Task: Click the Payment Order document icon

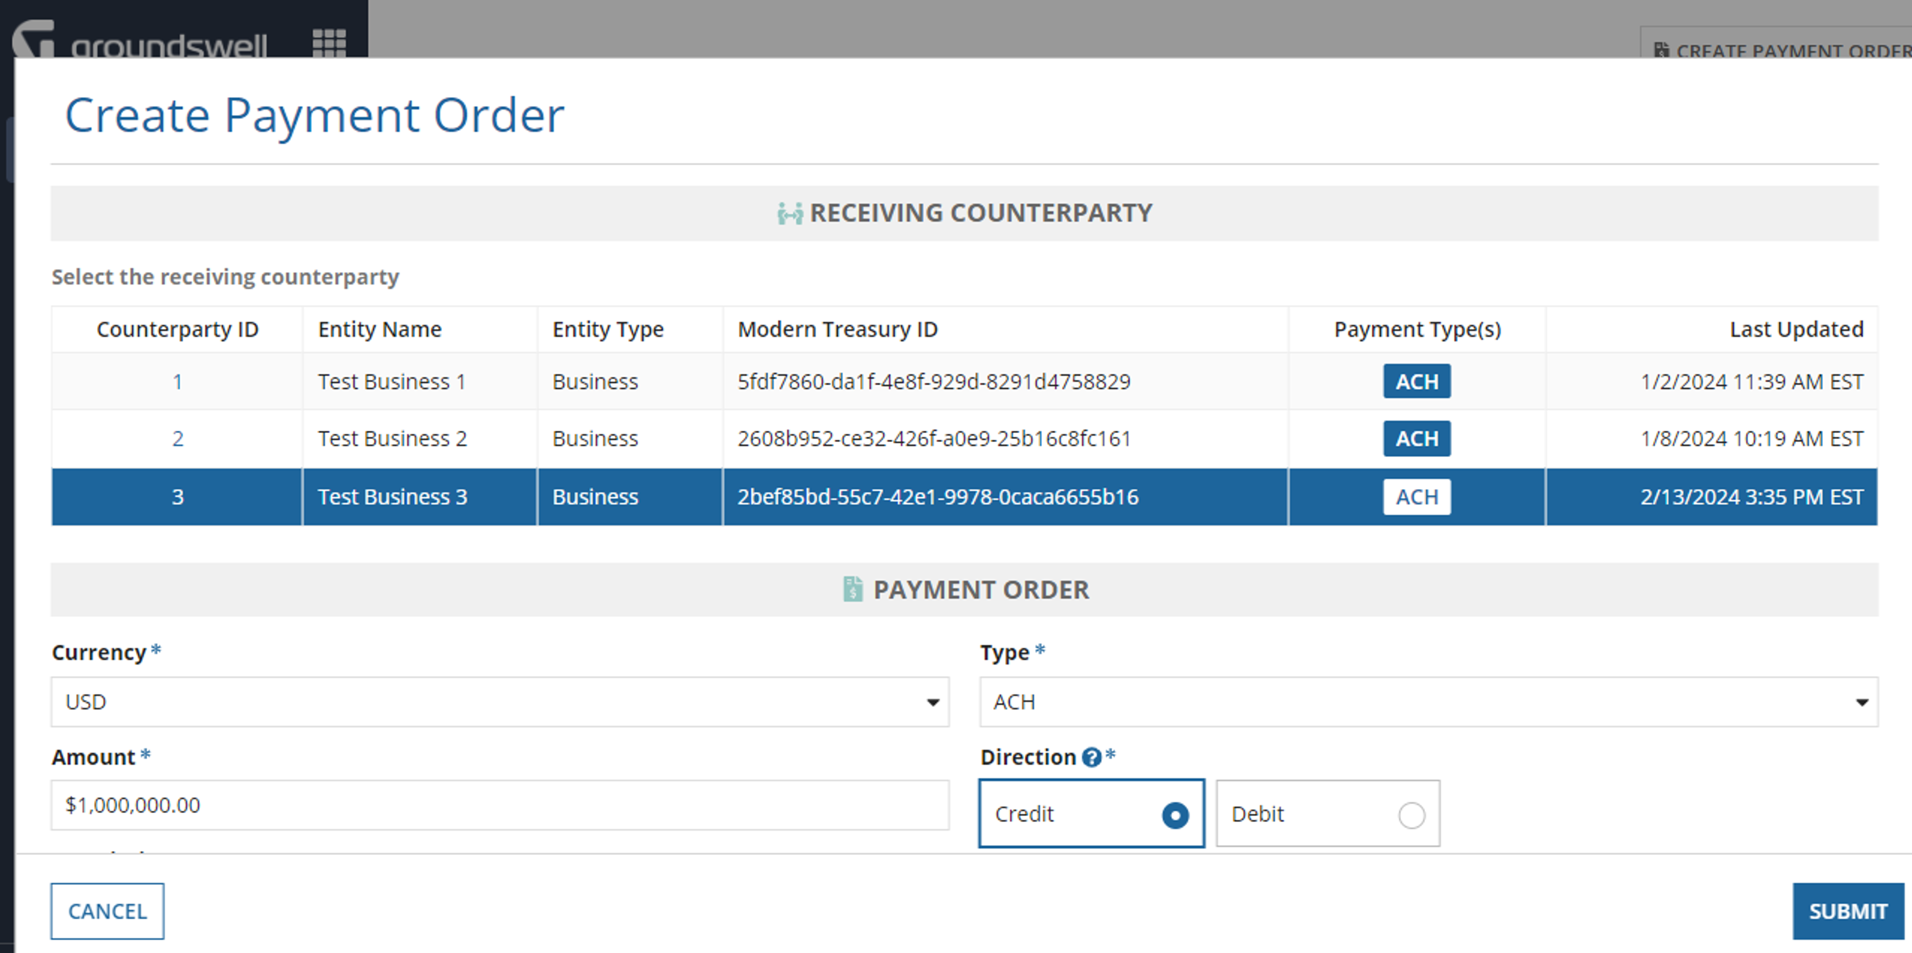Action: [853, 590]
